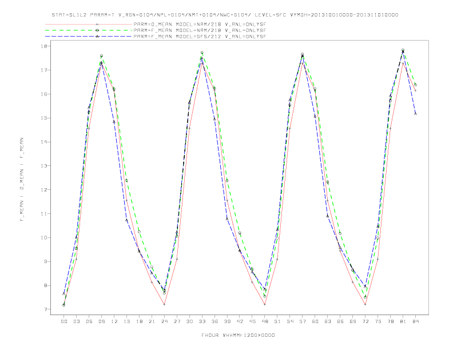
Task: Click x-axis tick label 30
Action: [x=189, y=321]
